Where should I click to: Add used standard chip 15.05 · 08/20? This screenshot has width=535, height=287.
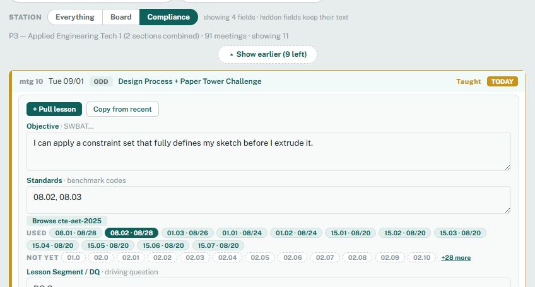108,246
